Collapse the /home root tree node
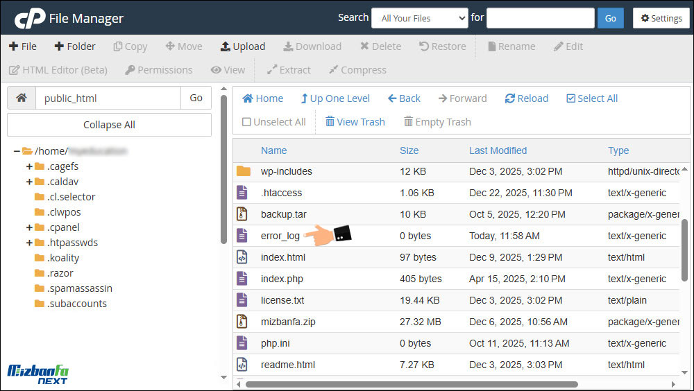Screen dimensions: 694x391 pos(17,151)
